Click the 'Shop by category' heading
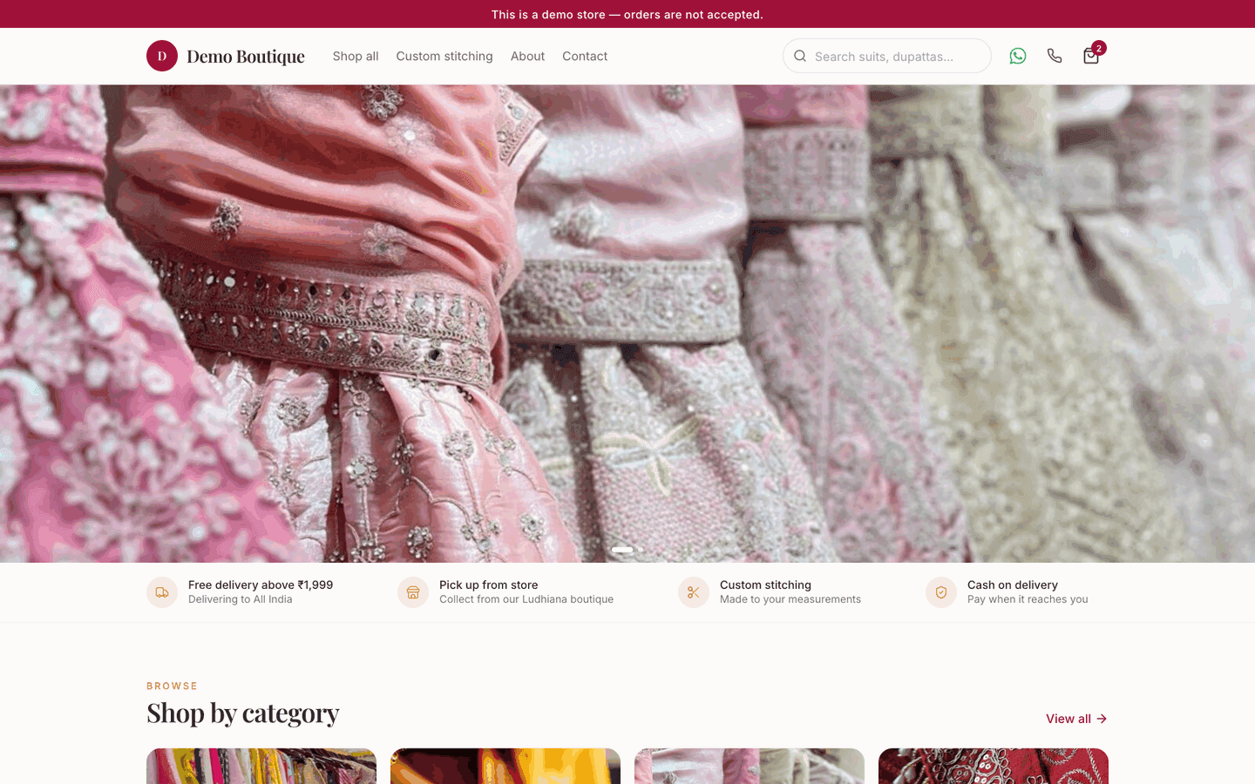This screenshot has width=1255, height=784. pyautogui.click(x=243, y=713)
